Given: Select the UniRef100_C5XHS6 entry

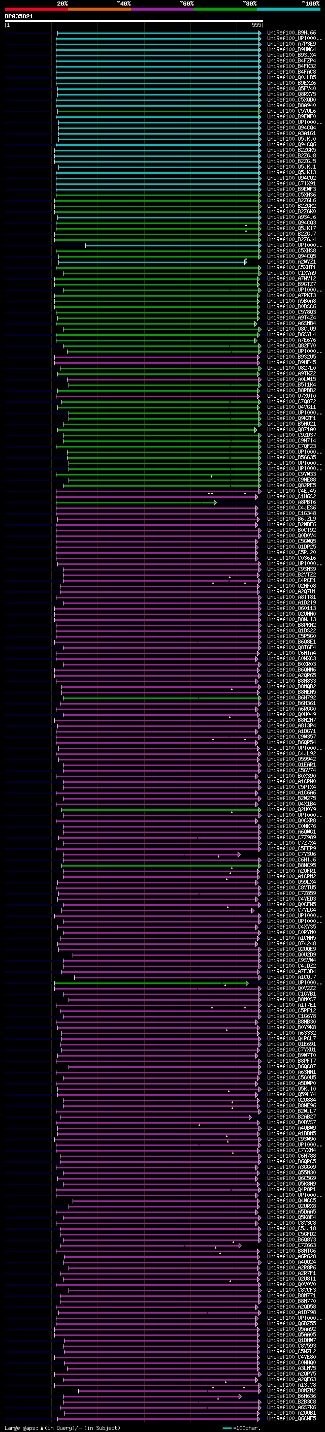Looking at the screenshot, I should pyautogui.click(x=291, y=195).
